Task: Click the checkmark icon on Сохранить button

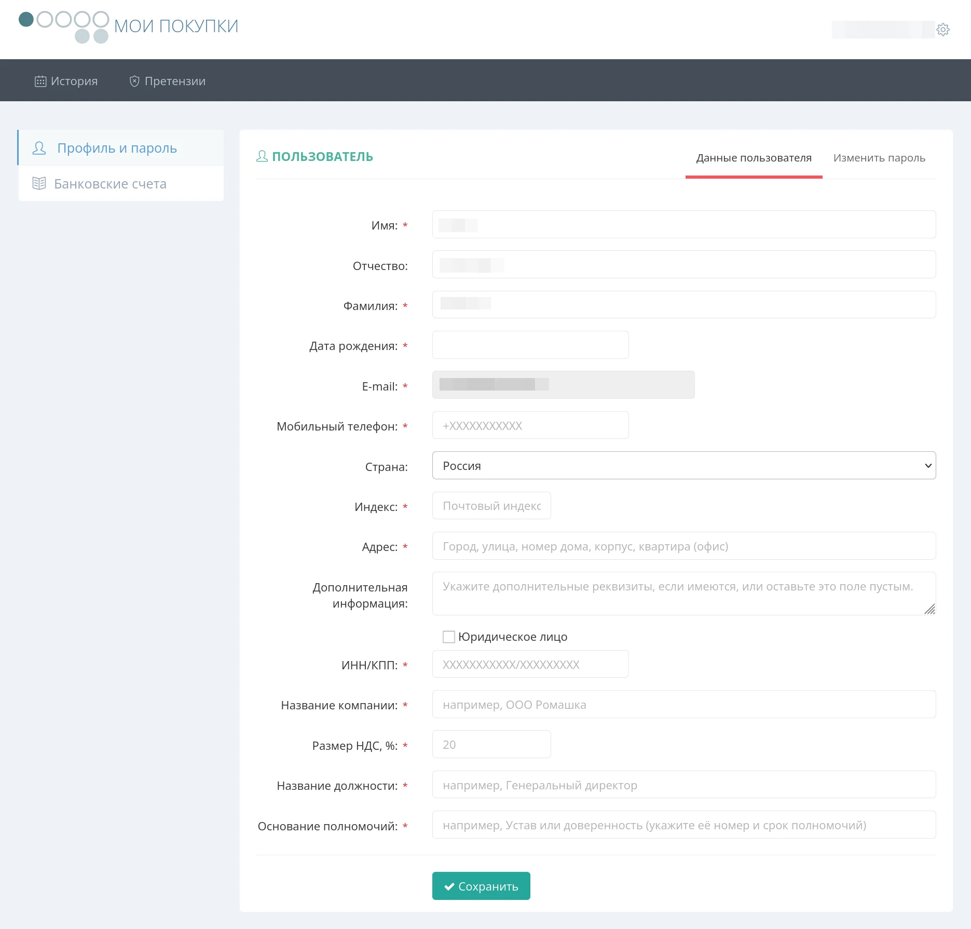Action: pyautogui.click(x=449, y=886)
